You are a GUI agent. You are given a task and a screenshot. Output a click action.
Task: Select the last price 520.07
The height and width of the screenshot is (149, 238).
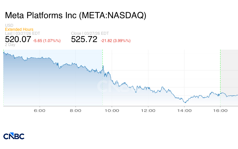click(x=17, y=39)
